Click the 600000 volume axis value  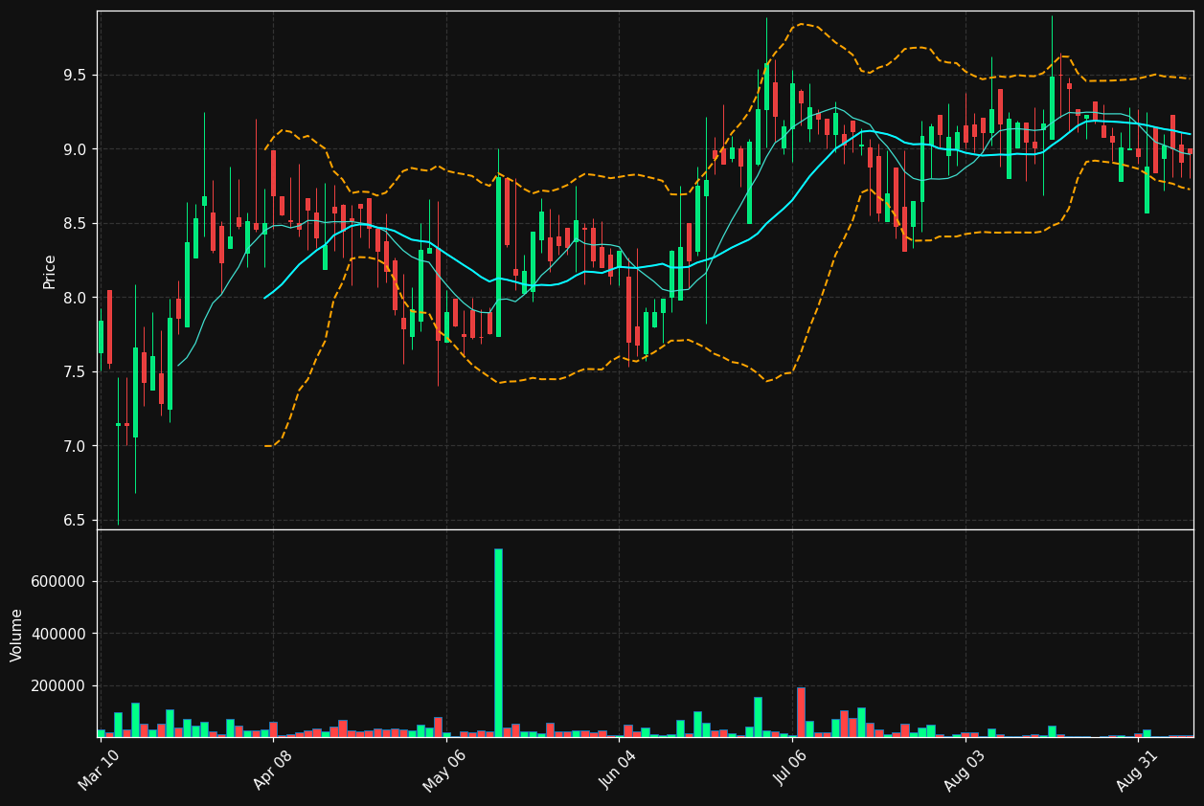[60, 582]
